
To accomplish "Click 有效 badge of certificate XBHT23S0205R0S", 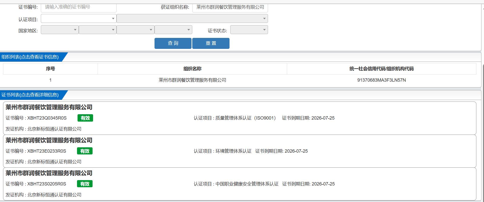I will (85, 184).
